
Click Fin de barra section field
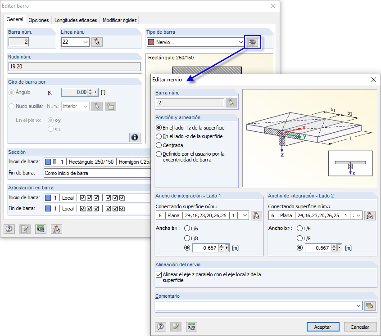[97, 173]
